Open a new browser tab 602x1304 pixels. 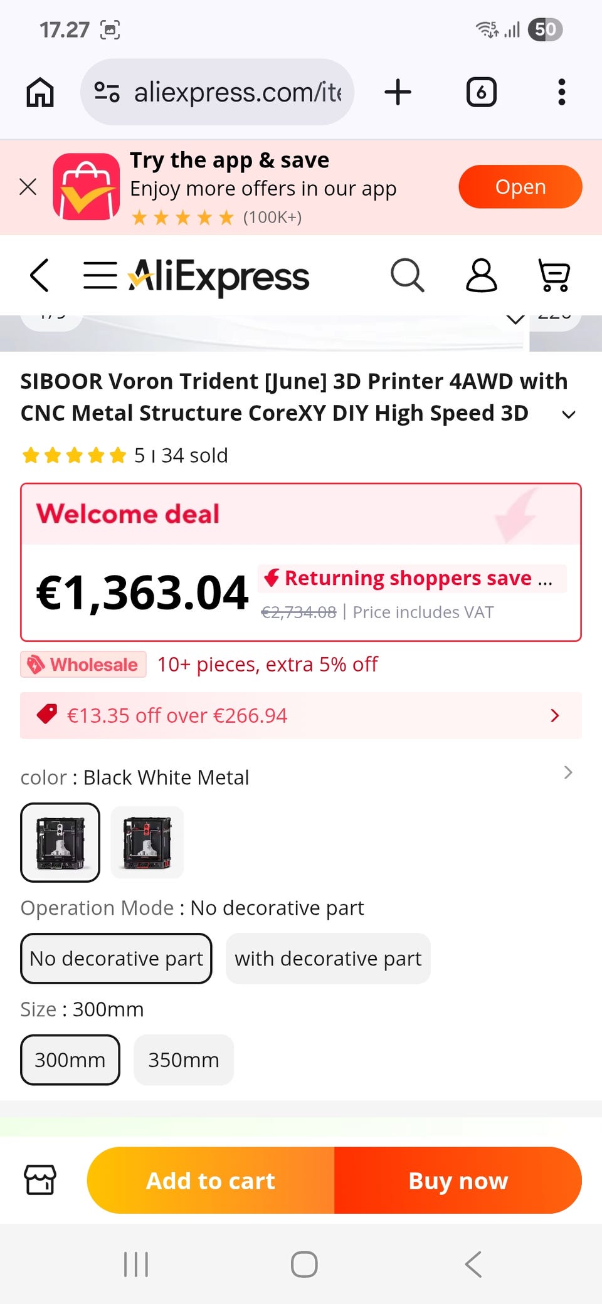pos(398,92)
